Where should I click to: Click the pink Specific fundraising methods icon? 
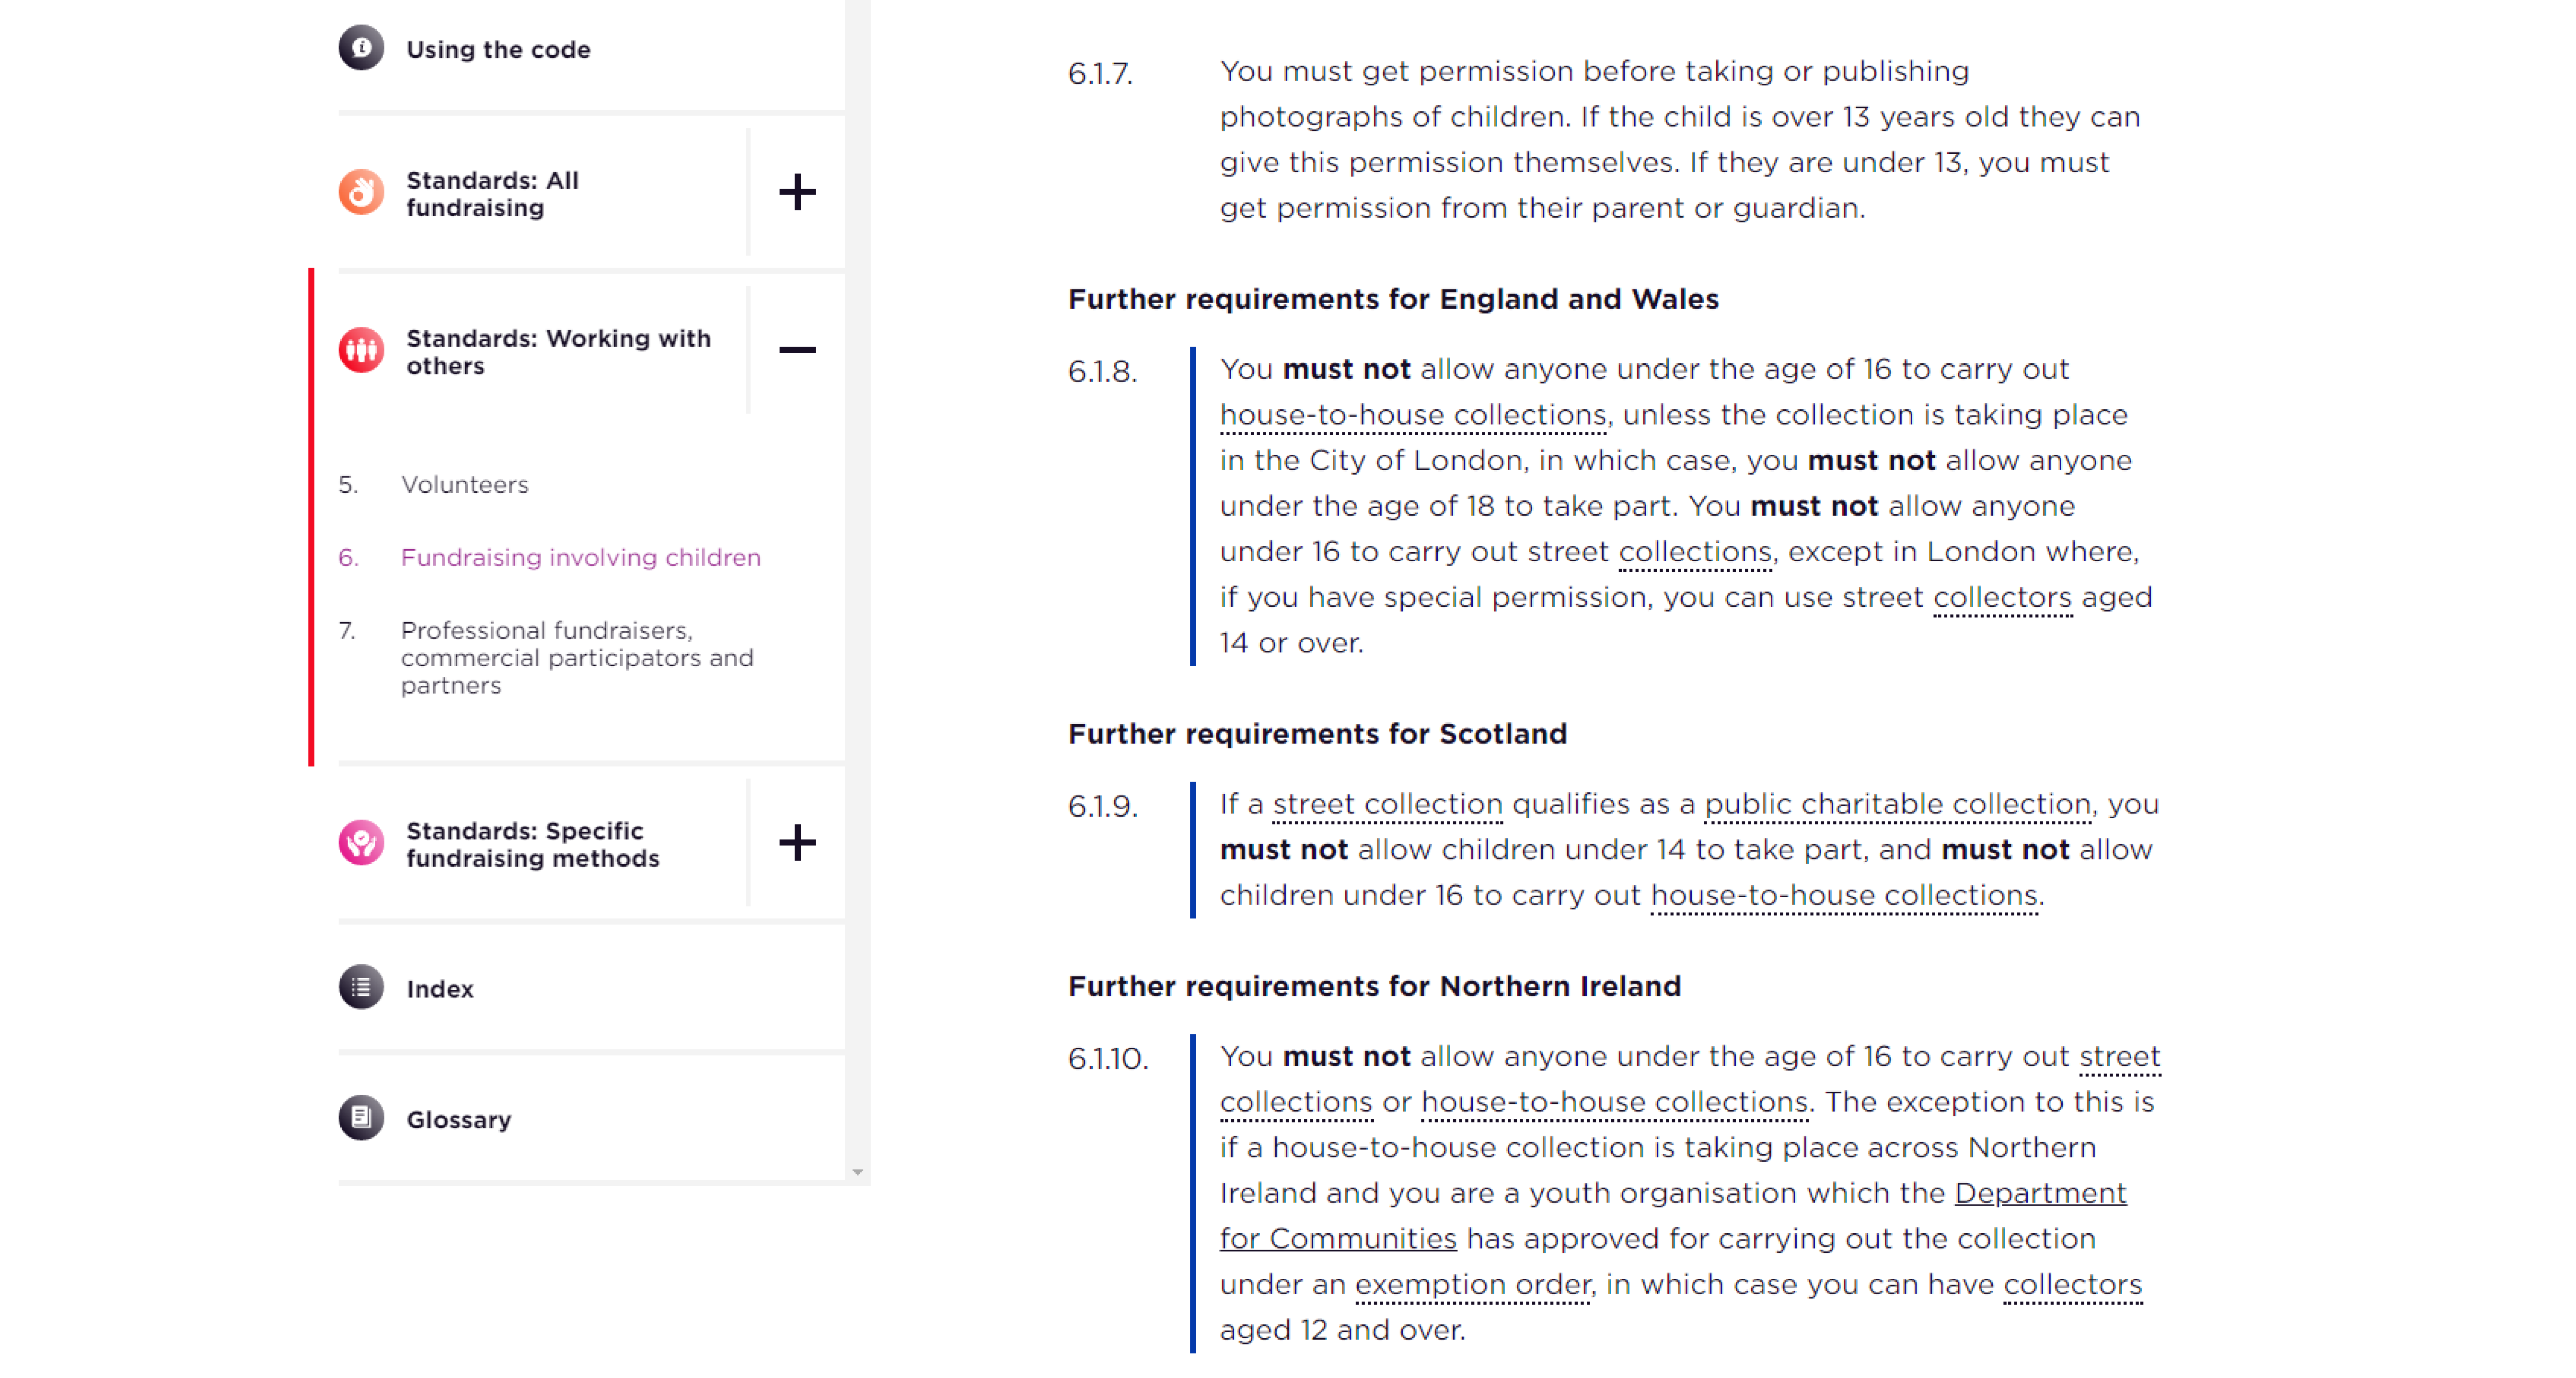361,843
